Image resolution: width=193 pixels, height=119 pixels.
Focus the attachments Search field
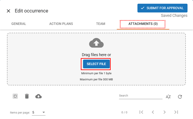click(140, 96)
